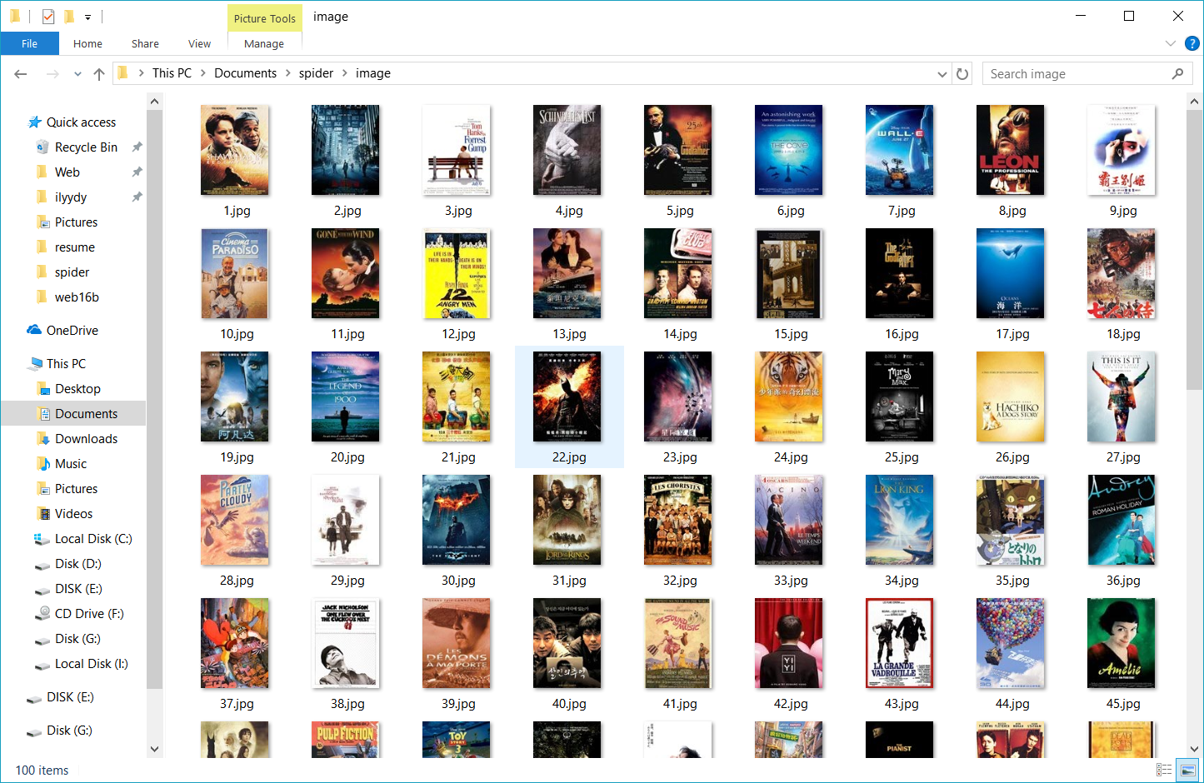Open Customize Quick Access Toolbar dropdown
Viewport: 1204px width, 783px height.
point(87,17)
